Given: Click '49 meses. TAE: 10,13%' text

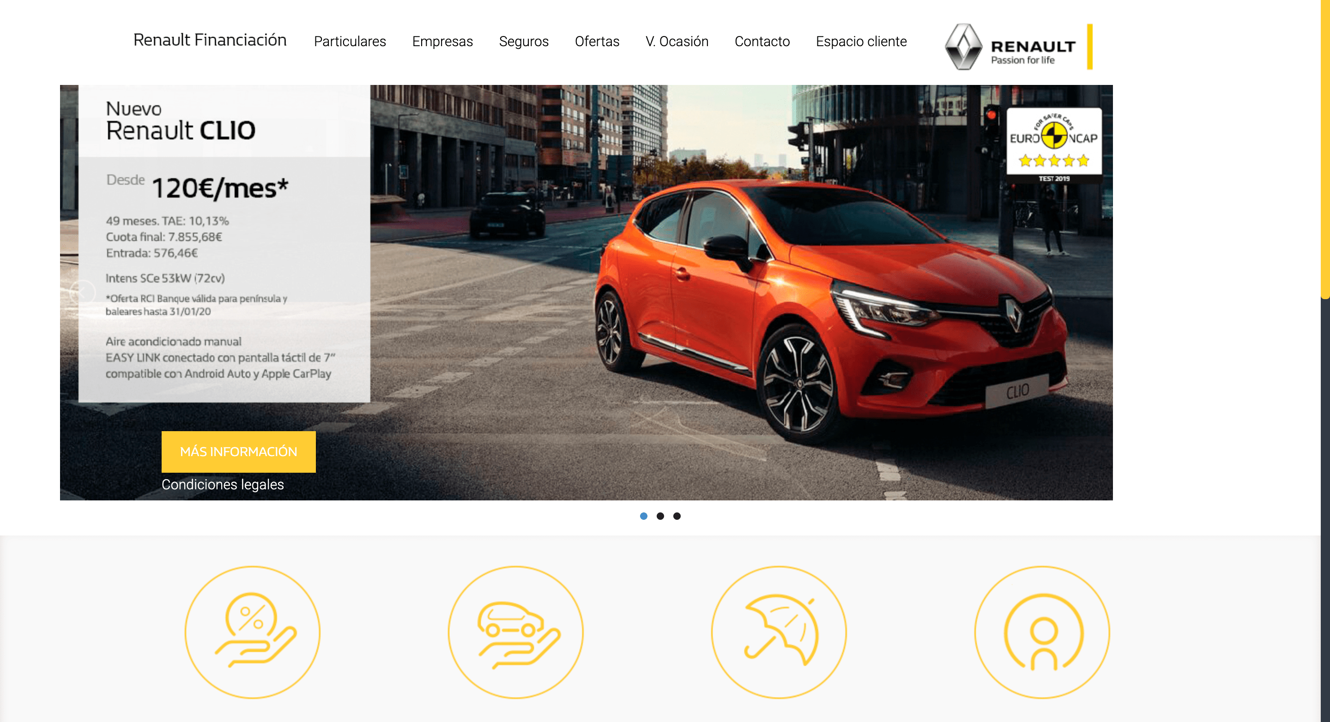Looking at the screenshot, I should pyautogui.click(x=167, y=221).
